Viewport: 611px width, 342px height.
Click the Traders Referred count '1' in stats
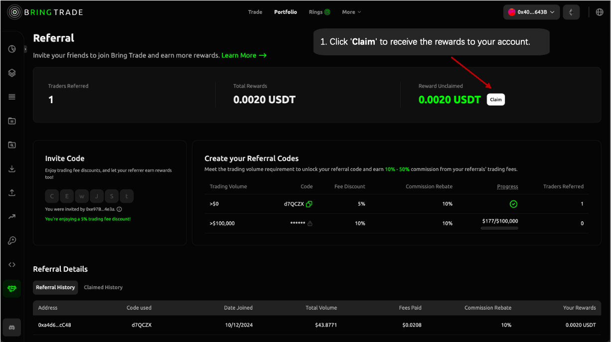51,100
